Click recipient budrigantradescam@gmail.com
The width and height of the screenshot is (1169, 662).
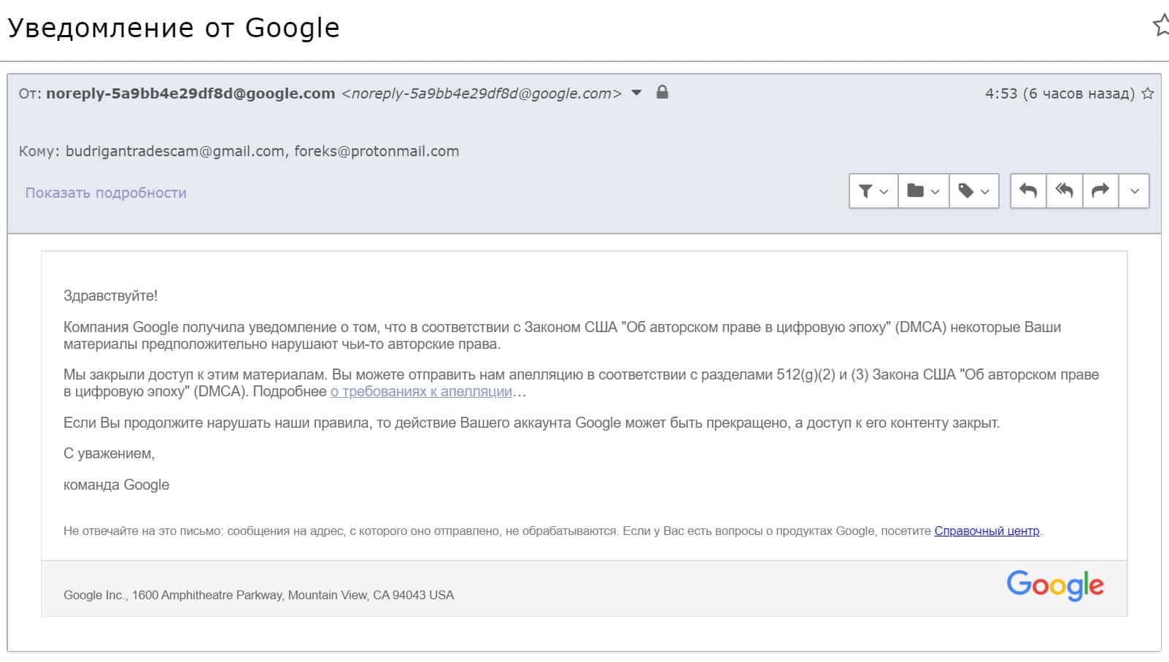click(x=175, y=151)
